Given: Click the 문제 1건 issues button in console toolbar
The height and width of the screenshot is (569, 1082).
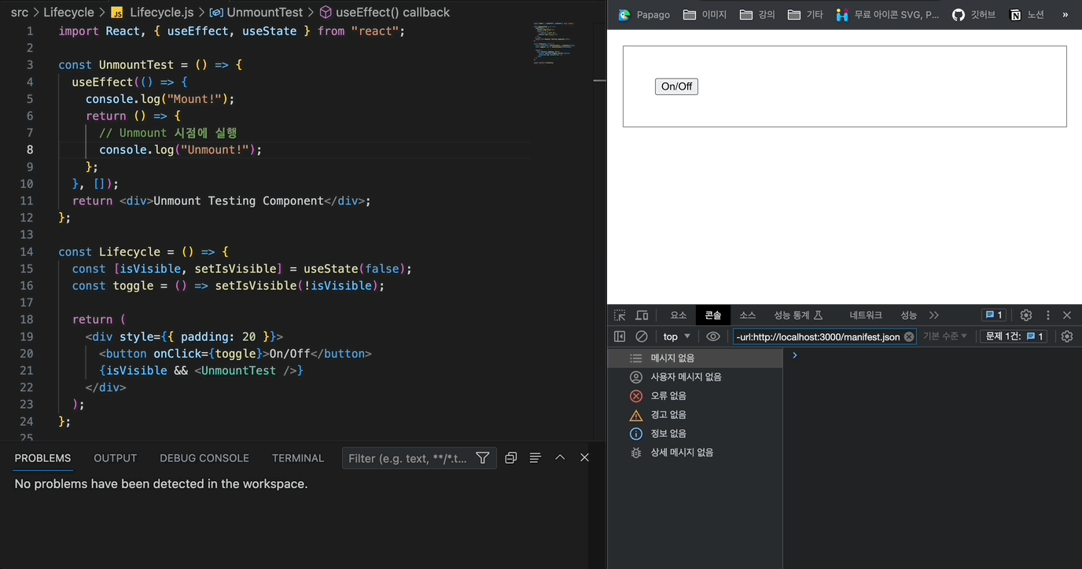Looking at the screenshot, I should pyautogui.click(x=1013, y=336).
